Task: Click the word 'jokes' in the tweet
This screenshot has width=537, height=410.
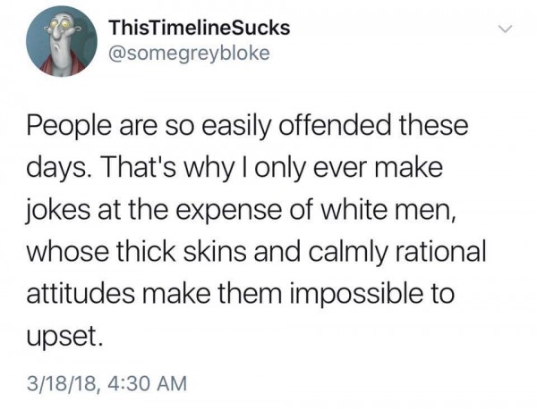Action: coord(58,210)
